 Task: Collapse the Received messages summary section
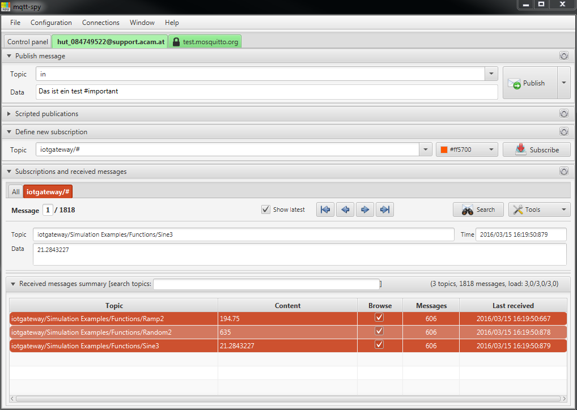pos(13,284)
